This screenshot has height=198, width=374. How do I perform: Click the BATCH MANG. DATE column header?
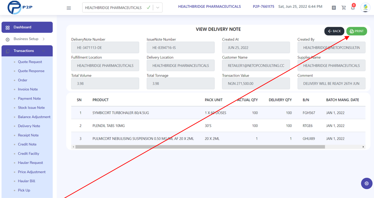(x=342, y=100)
